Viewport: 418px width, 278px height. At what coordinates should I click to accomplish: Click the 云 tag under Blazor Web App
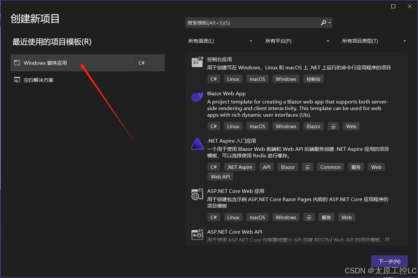333,126
